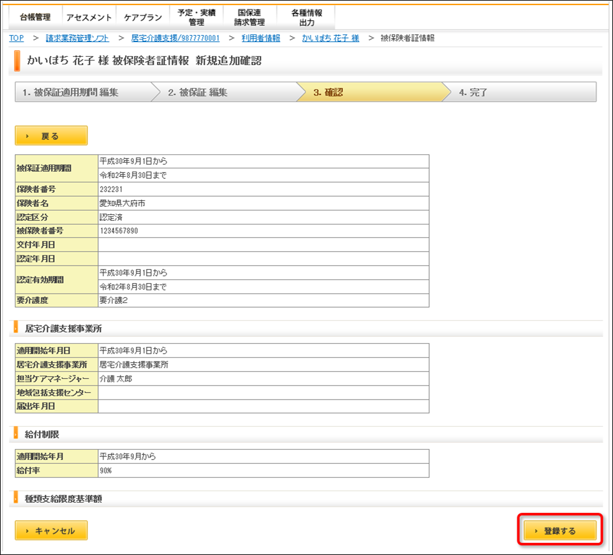Click 居宅介護支援事業所 section heading
This screenshot has height=555, width=613.
[x=63, y=329]
